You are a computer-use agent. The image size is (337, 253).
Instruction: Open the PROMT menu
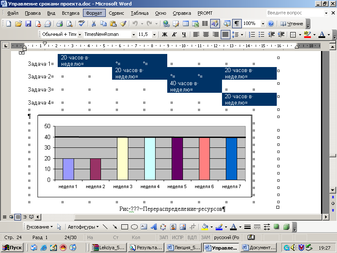pos(205,13)
